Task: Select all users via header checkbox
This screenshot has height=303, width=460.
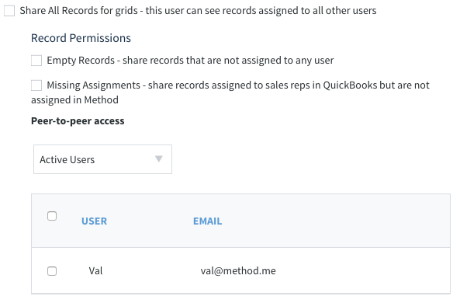Action: (52, 216)
